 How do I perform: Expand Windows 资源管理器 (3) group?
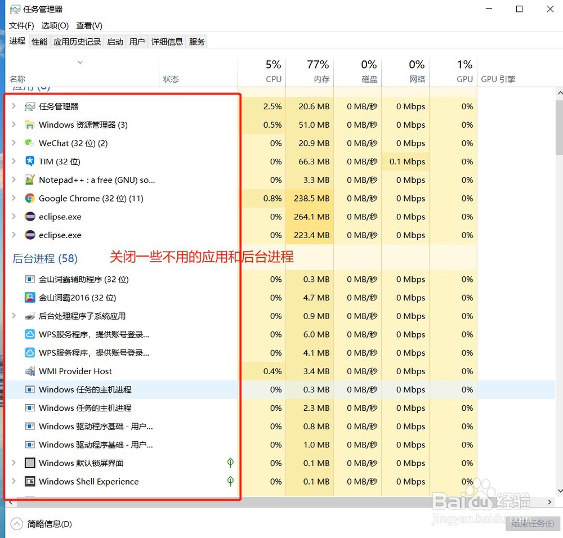coord(14,124)
